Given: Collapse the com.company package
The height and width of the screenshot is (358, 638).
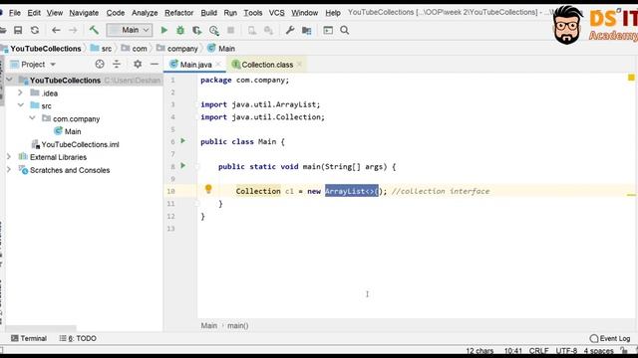Looking at the screenshot, I should 33,118.
